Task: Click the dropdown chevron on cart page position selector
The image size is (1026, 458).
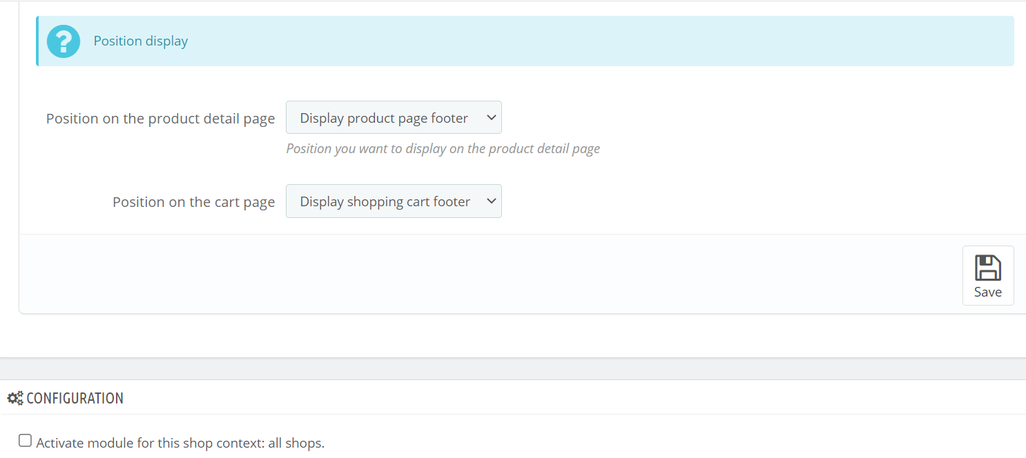Action: click(491, 201)
